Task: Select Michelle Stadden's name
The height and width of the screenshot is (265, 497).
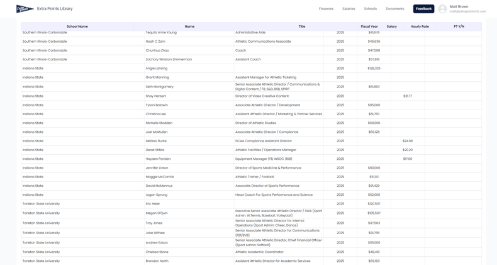Action: [x=159, y=123]
